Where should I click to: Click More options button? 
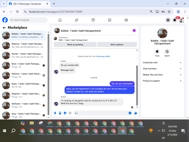[x=117, y=45]
